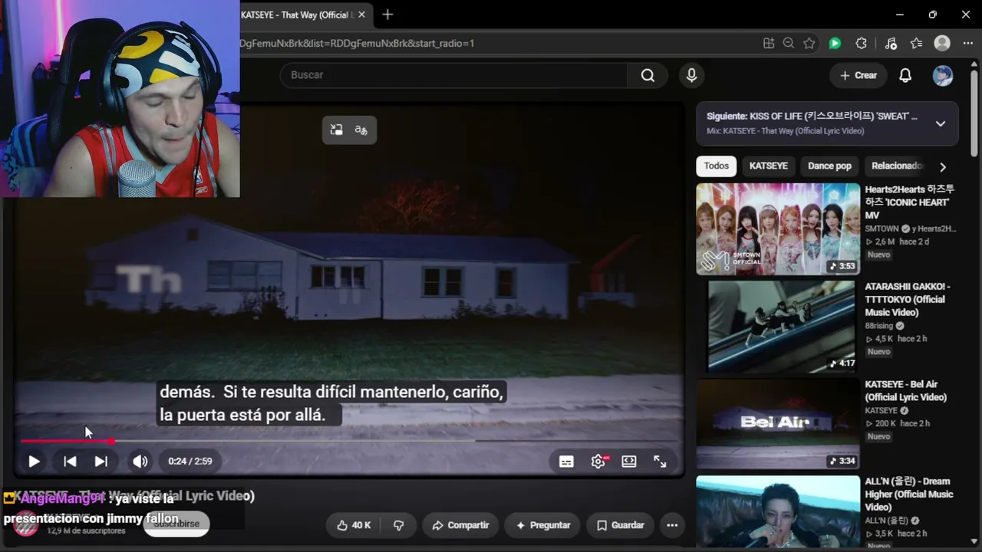Image resolution: width=982 pixels, height=552 pixels.
Task: Enter fullscreen on the video player
Action: 660,462
